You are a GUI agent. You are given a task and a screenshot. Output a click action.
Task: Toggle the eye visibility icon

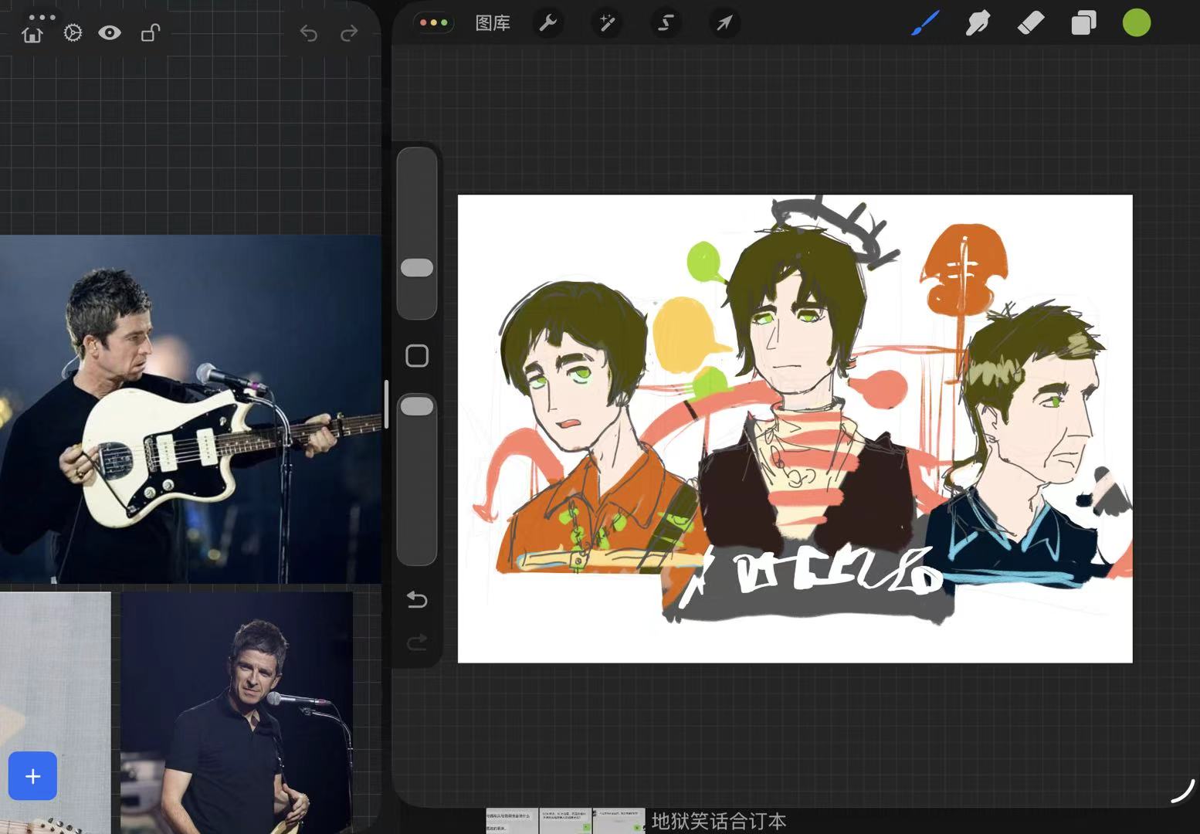pyautogui.click(x=110, y=32)
